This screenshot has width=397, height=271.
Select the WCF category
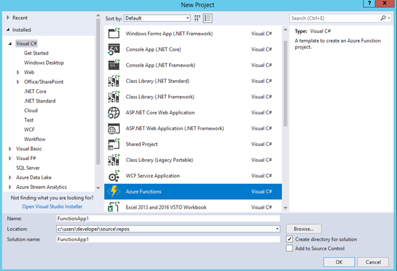tap(29, 130)
